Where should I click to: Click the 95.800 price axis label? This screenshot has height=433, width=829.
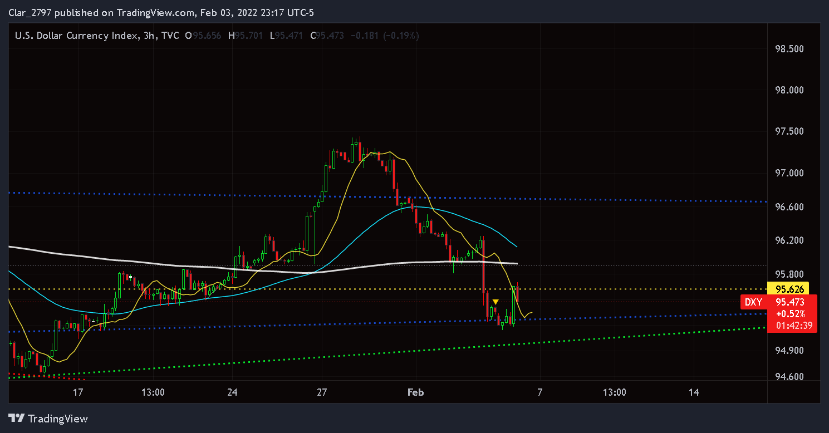789,274
